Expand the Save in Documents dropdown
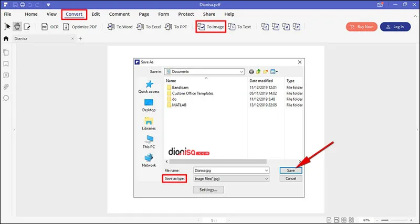 tap(241, 71)
